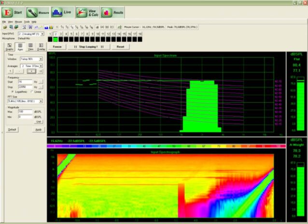The image size is (308, 224).
Task: Click the Reset button
Action: (x=120, y=47)
